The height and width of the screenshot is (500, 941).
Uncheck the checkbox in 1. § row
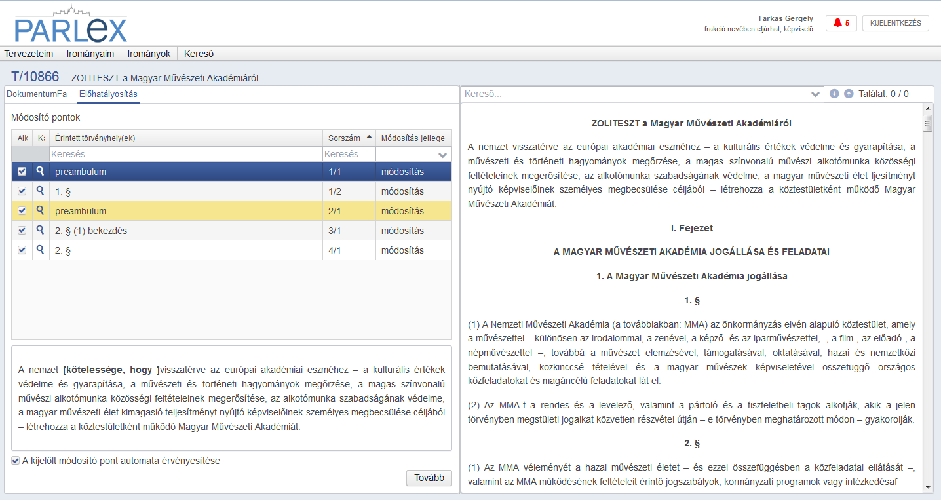click(x=22, y=191)
